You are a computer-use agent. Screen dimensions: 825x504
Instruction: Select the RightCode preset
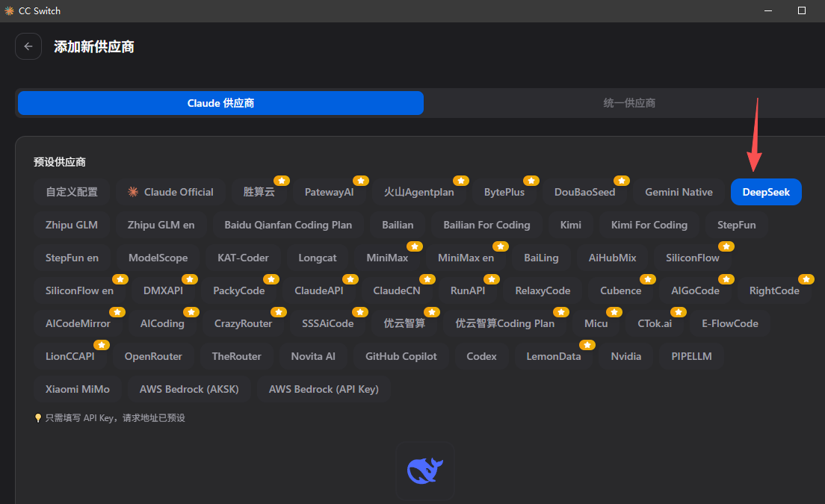774,290
